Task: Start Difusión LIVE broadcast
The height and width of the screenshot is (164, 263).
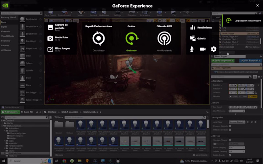Action: pos(164,38)
